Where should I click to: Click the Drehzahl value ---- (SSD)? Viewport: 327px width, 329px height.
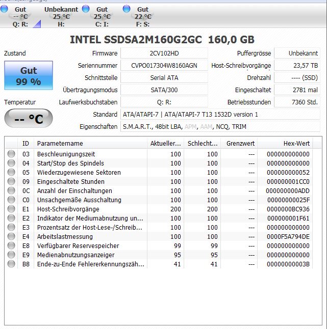pos(297,77)
